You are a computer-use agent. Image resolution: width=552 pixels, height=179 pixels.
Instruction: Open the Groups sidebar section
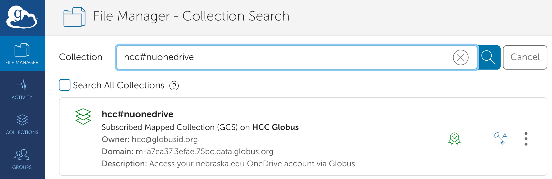pos(22,159)
